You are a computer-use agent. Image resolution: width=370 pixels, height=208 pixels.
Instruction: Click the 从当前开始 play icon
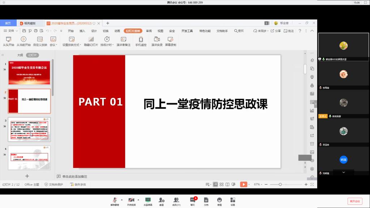click(23, 39)
